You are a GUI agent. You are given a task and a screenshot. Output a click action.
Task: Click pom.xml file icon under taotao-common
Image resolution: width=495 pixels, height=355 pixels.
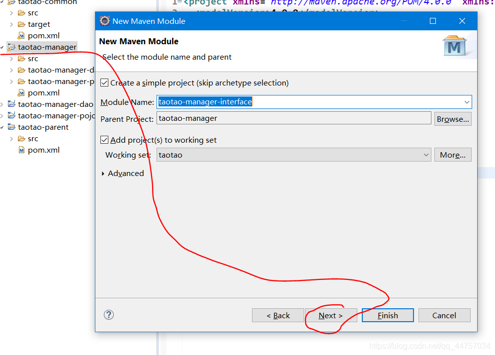pyautogui.click(x=21, y=36)
